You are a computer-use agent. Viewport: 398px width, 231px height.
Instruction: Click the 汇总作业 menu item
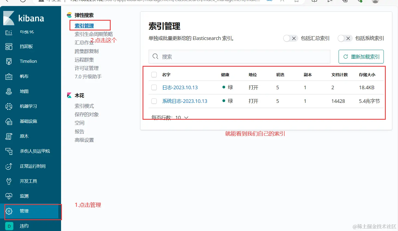click(x=84, y=42)
